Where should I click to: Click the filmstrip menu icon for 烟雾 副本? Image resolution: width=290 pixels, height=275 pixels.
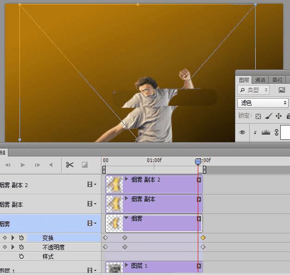[91, 204]
